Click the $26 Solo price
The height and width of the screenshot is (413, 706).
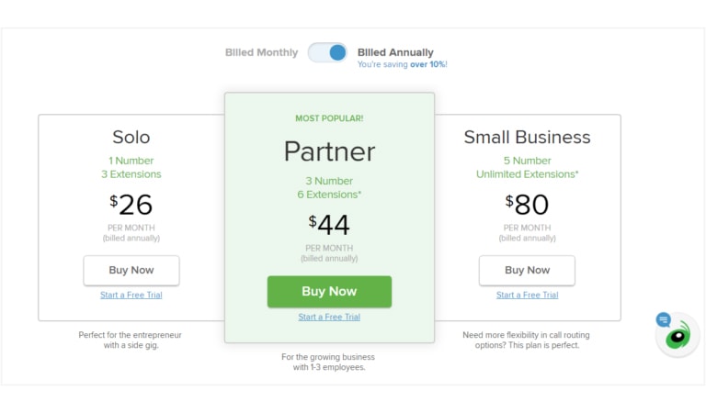click(x=131, y=205)
